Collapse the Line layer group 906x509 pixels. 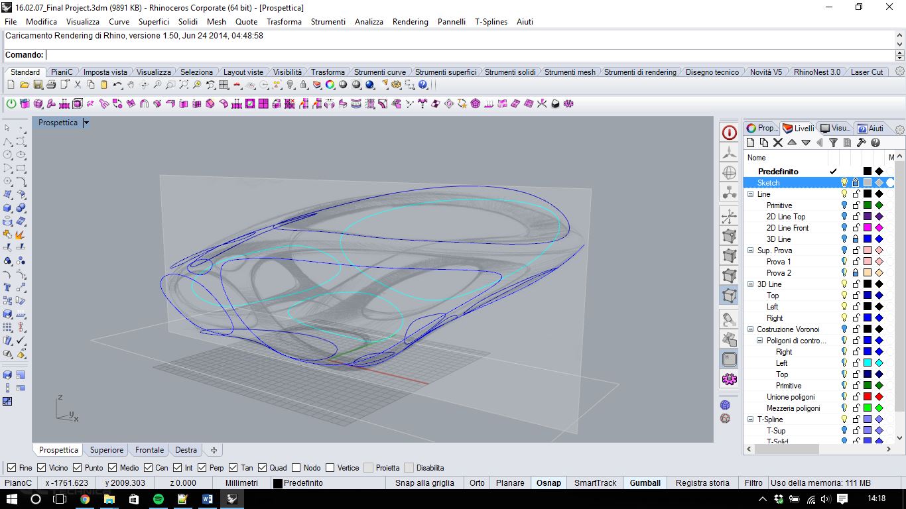point(750,194)
